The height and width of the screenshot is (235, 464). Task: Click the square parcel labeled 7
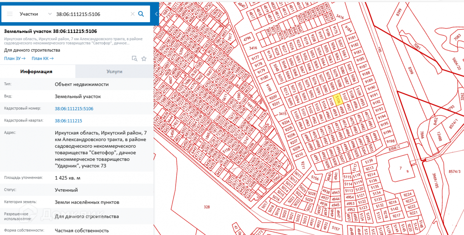click(401, 169)
